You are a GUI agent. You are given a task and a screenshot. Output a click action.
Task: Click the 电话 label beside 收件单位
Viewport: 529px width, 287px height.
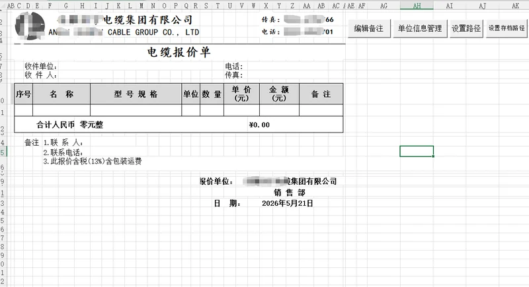[234, 66]
